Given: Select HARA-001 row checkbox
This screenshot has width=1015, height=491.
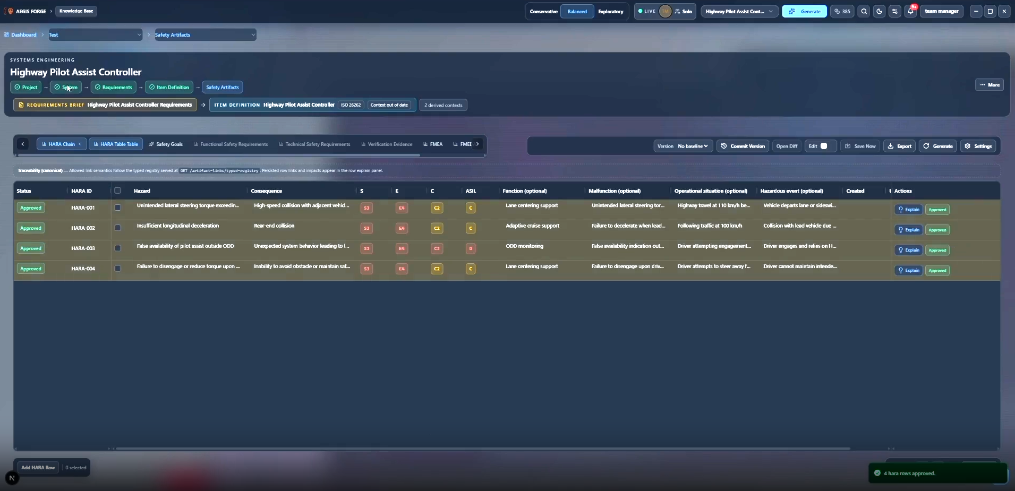Looking at the screenshot, I should point(117,208).
